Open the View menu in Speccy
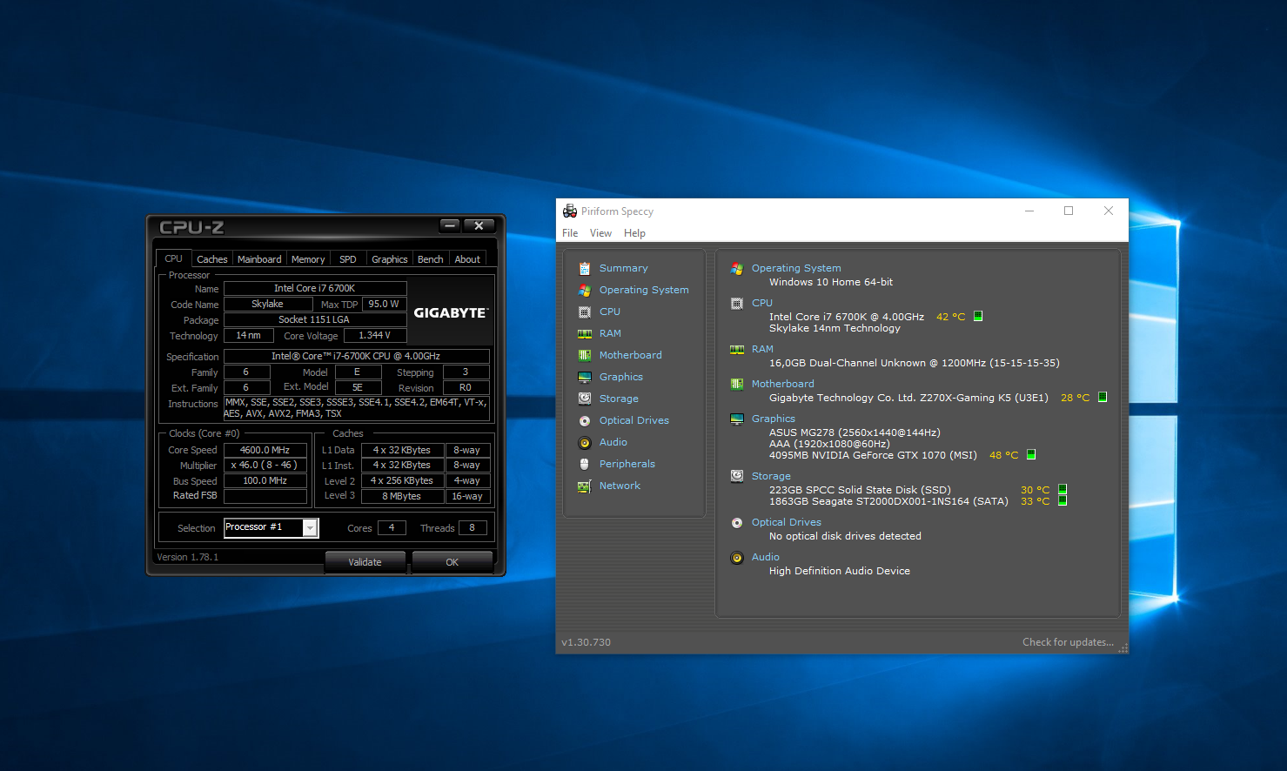 pyautogui.click(x=600, y=233)
